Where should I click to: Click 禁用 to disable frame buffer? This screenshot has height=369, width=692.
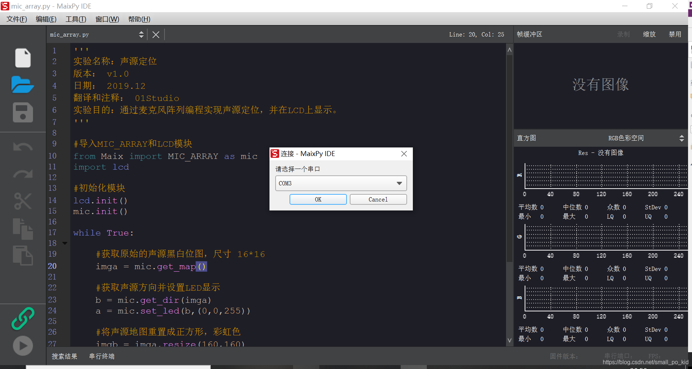tap(675, 34)
